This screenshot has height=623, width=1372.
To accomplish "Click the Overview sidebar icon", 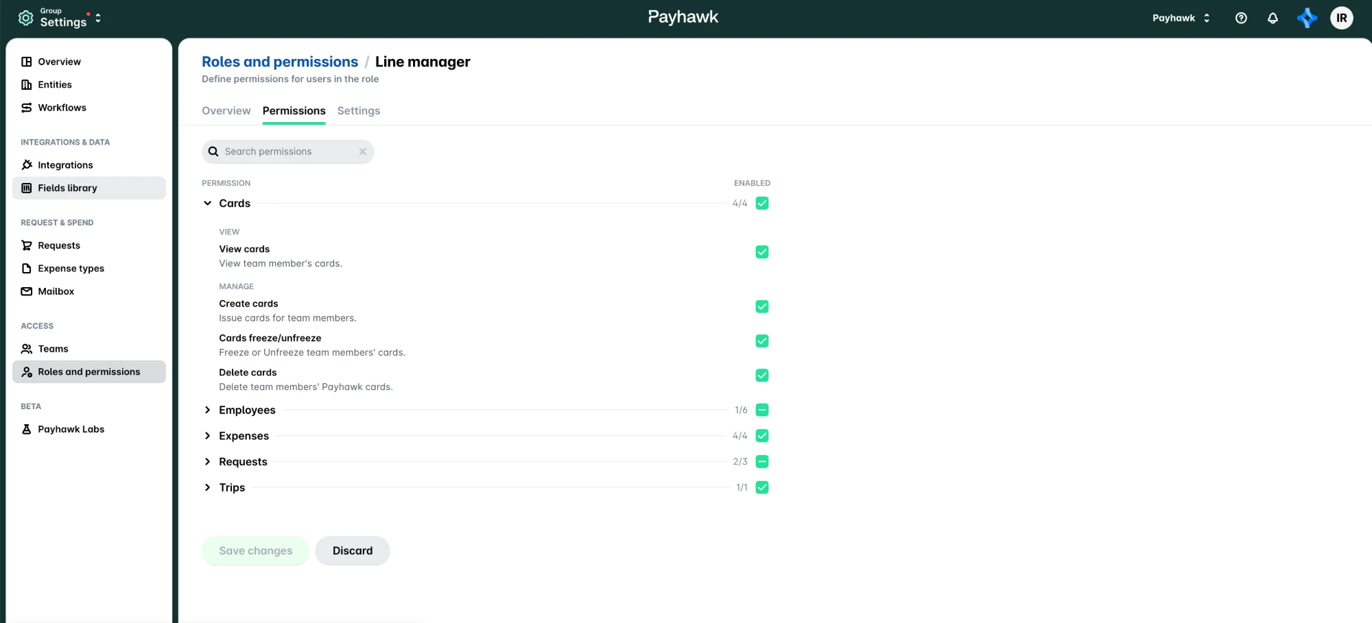I will (x=27, y=62).
